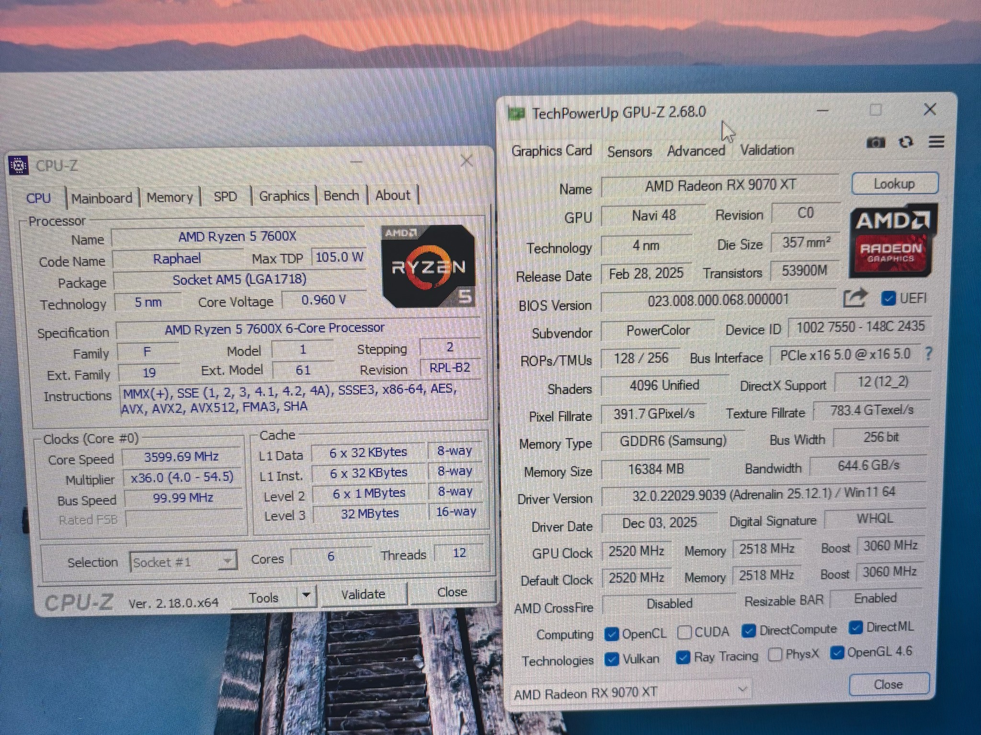The width and height of the screenshot is (981, 735).
Task: Click the GPU-Z screenshot camera icon
Action: coord(876,143)
